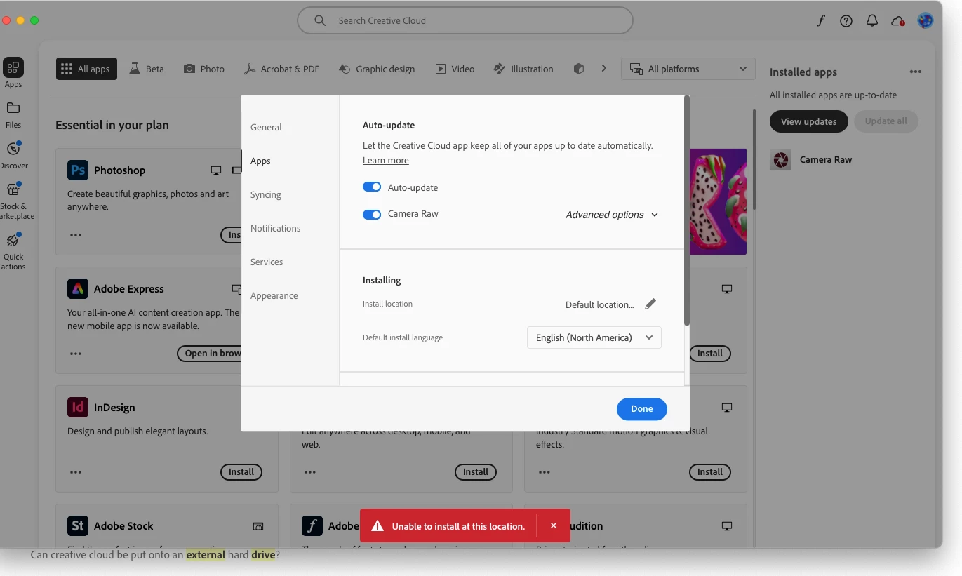Select Photo category tab

(x=204, y=69)
